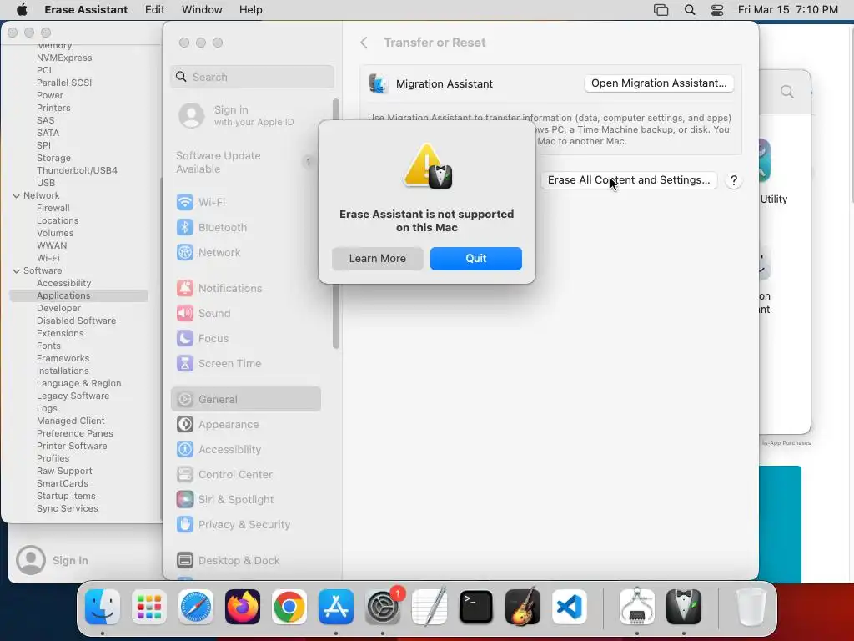Click the Search field in System Settings
This screenshot has height=641, width=854.
(x=252, y=77)
